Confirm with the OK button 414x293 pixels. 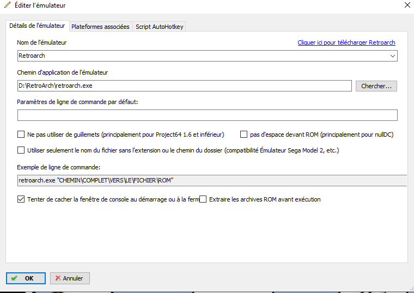(x=26, y=278)
